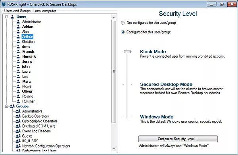Select the Administrator user name
The width and height of the screenshot is (238, 155).
(31, 22)
